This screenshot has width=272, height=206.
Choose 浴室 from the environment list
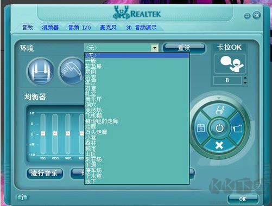coord(137,78)
